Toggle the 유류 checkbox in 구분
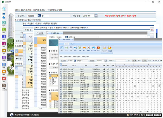 (x=159, y=61)
